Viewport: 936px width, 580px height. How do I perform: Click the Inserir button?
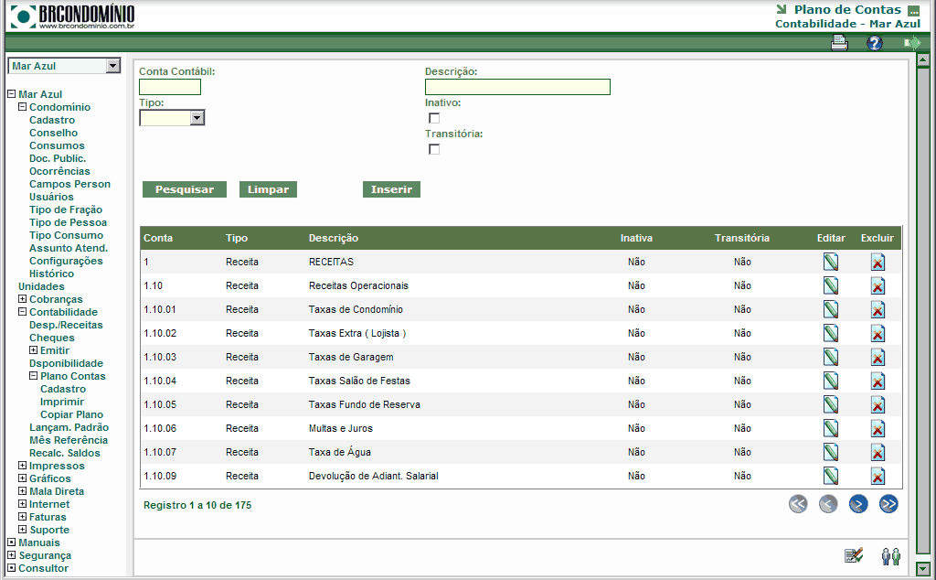(391, 189)
